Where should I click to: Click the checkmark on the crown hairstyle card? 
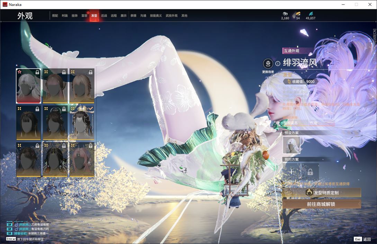tap(91, 109)
